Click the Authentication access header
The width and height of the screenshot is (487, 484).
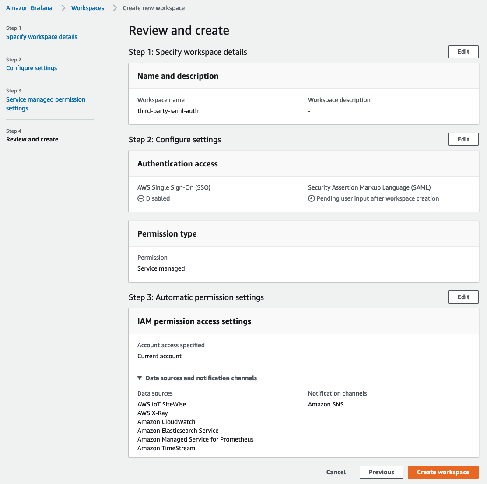tap(178, 164)
